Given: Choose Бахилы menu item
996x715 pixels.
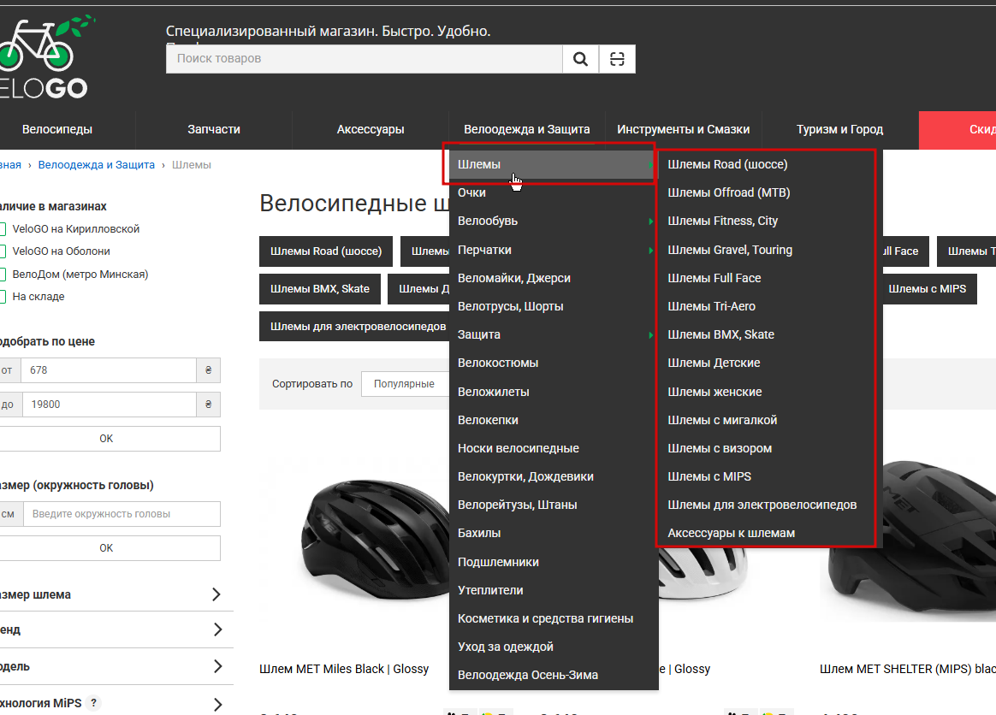Looking at the screenshot, I should 554,533.
